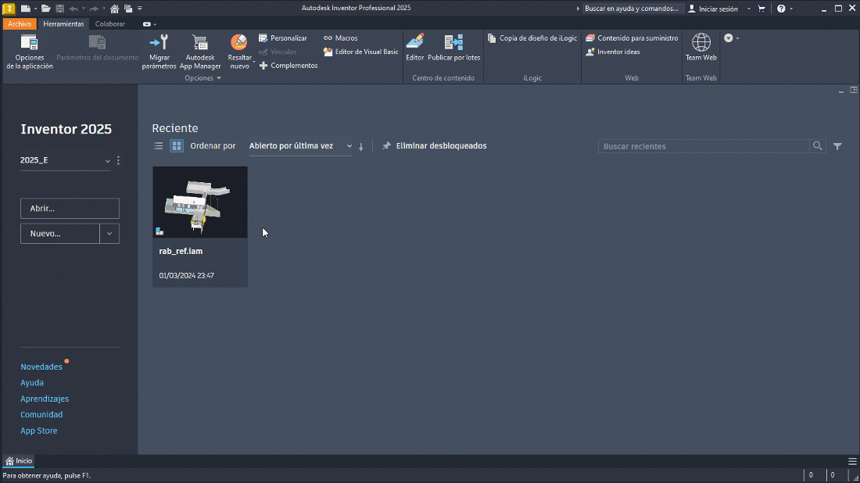Viewport: 860px width, 483px height.
Task: Open the Aprendizajes link
Action: click(45, 399)
